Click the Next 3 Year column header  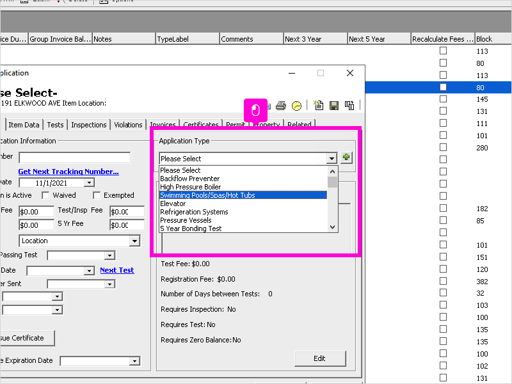pos(315,39)
